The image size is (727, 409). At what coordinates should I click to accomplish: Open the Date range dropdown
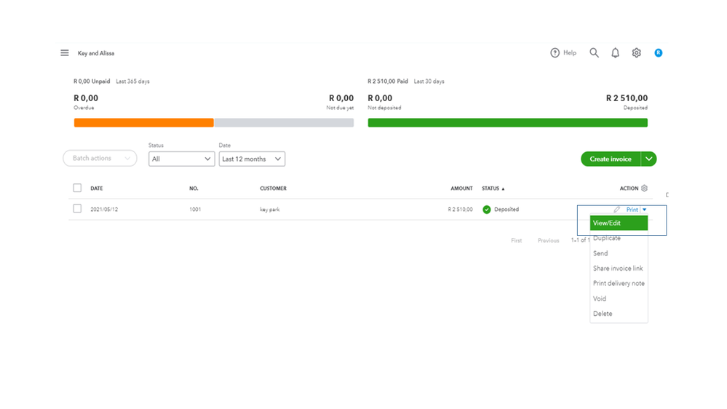252,159
